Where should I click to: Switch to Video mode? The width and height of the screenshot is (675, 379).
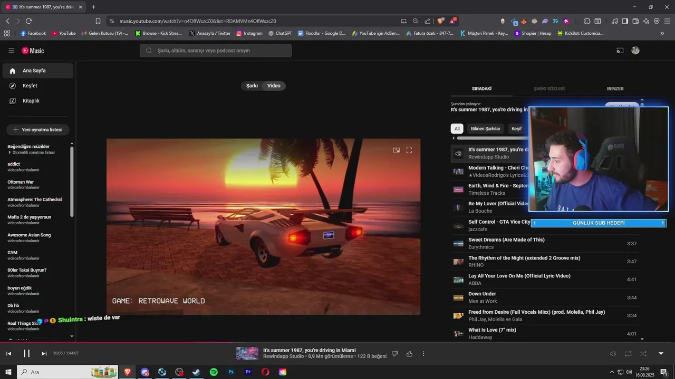point(274,86)
